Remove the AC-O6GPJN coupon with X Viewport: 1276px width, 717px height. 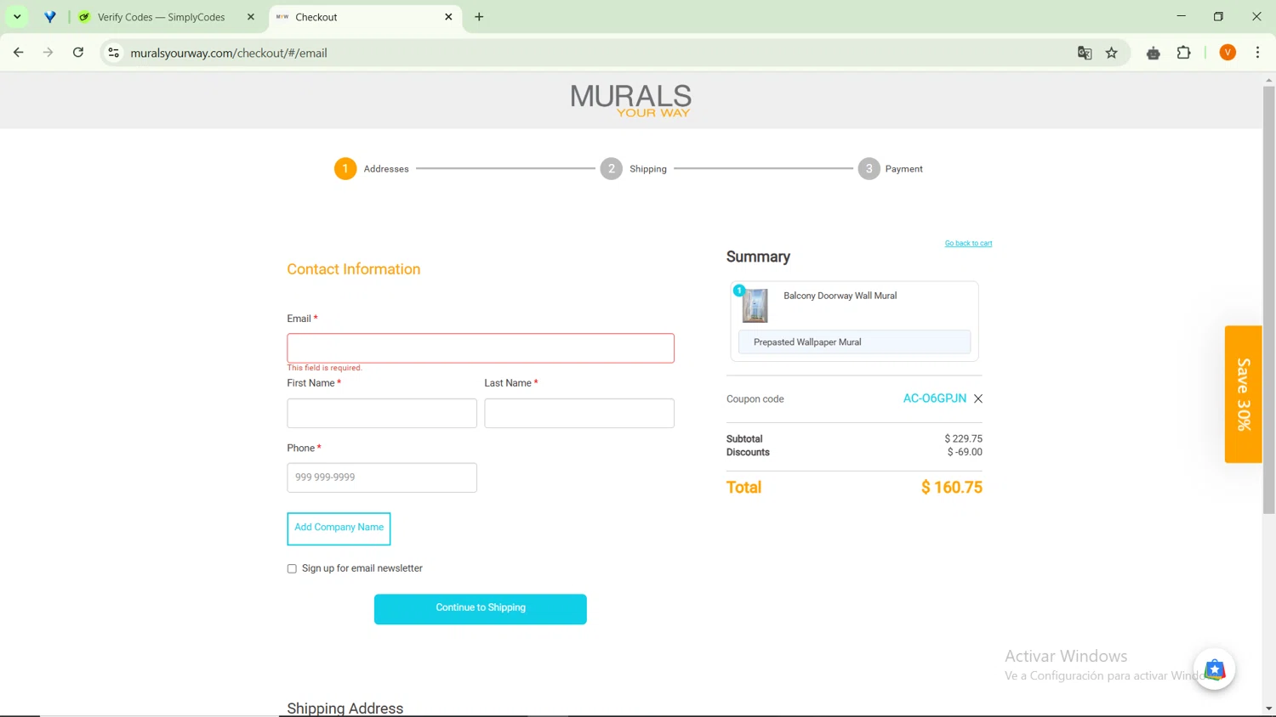978,398
